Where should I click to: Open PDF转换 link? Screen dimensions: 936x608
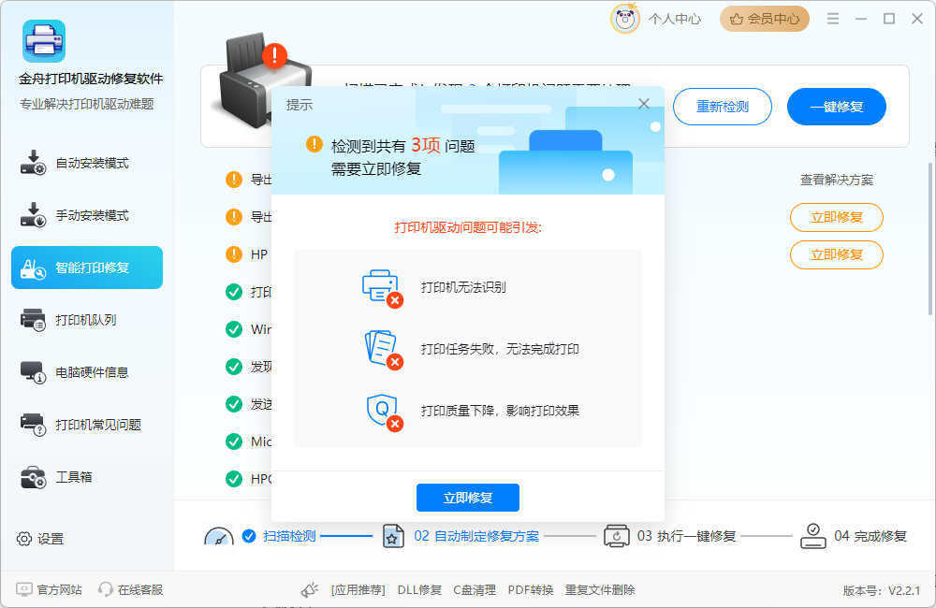click(531, 590)
